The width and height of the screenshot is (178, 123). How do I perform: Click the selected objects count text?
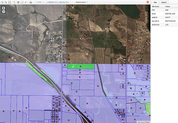click(x=82, y=2)
